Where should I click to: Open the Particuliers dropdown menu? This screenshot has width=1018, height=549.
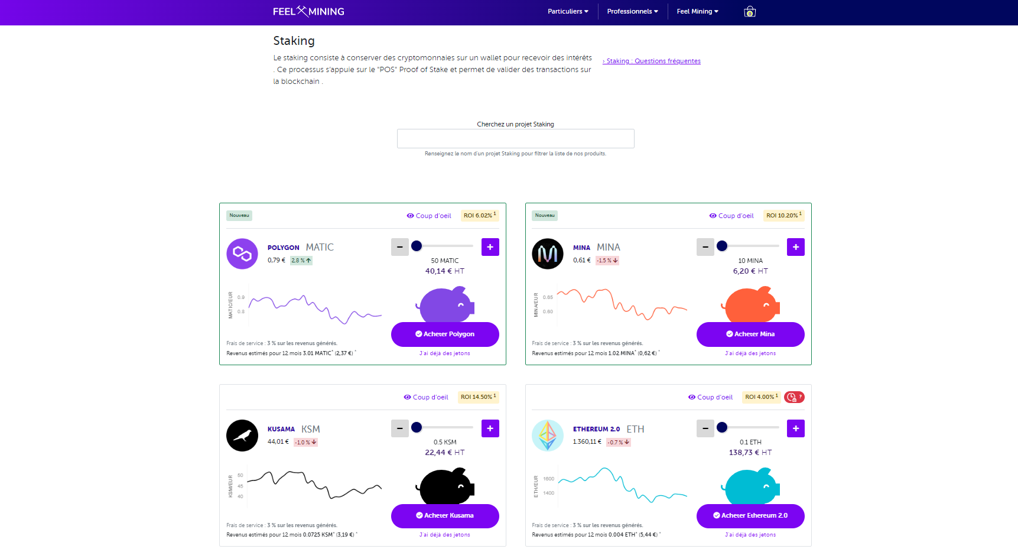point(567,11)
